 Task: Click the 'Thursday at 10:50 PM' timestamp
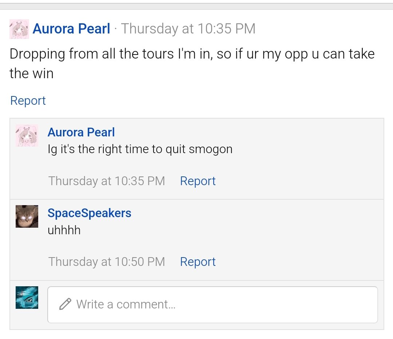point(107,262)
